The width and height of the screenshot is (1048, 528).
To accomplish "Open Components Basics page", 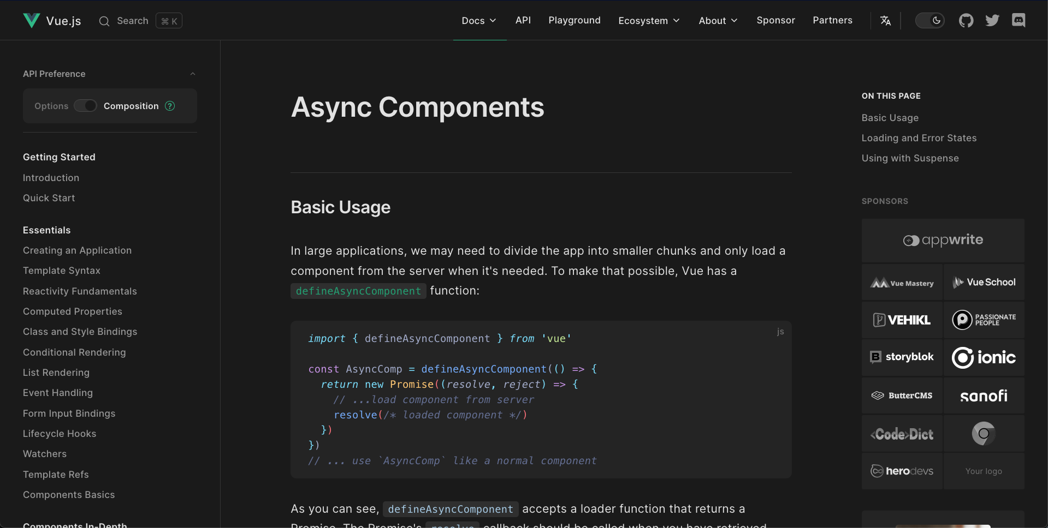I will point(69,495).
